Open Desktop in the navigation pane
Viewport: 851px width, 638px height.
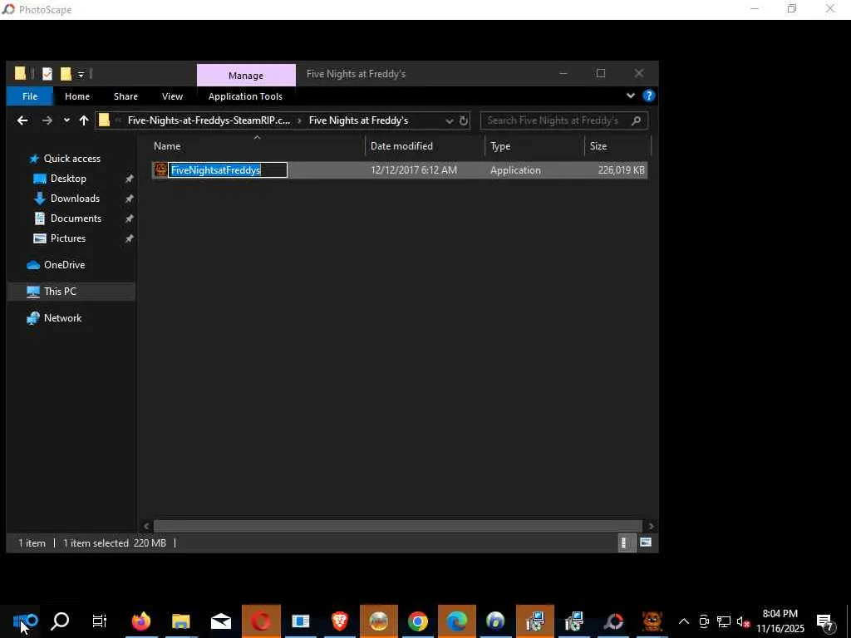pyautogui.click(x=68, y=179)
